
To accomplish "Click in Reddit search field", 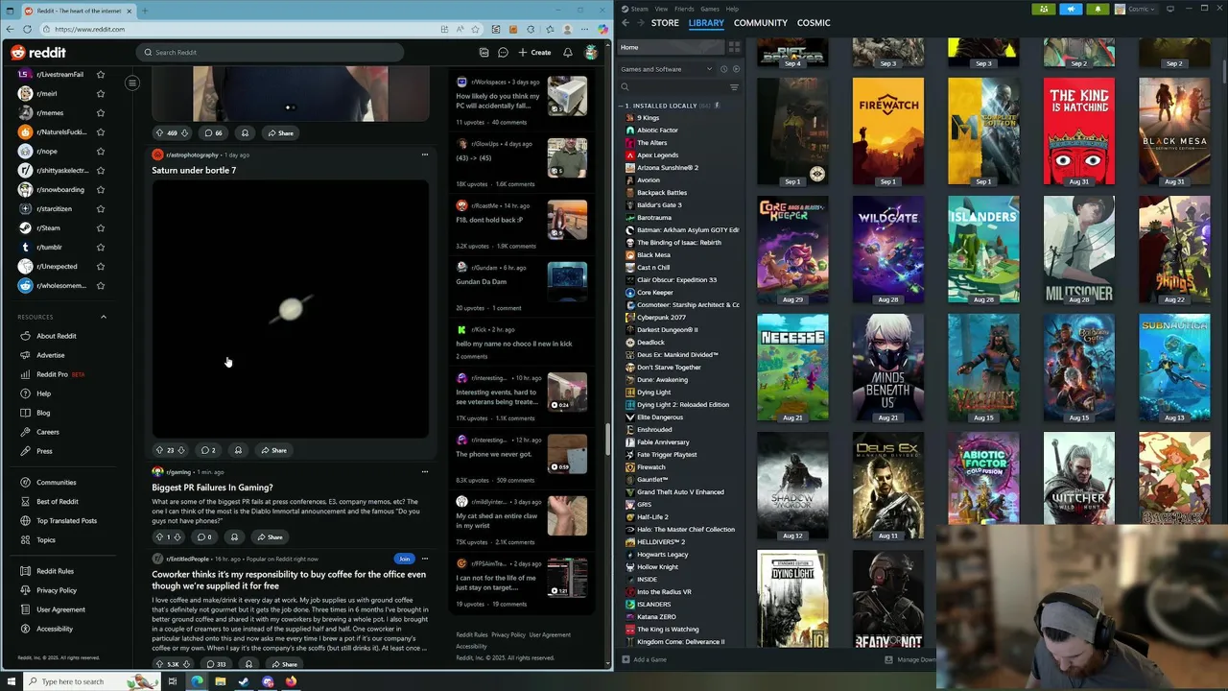I will 269,53.
